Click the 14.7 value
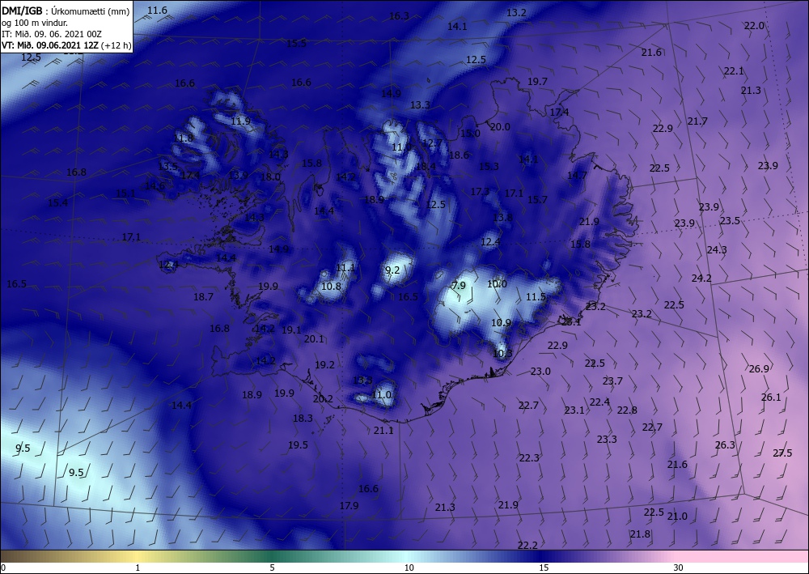Viewport: 809px width, 574px height. pos(577,176)
